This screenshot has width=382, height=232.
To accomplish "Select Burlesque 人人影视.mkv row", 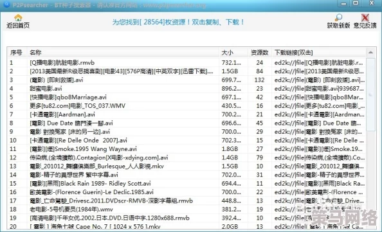I will [x=186, y=166].
